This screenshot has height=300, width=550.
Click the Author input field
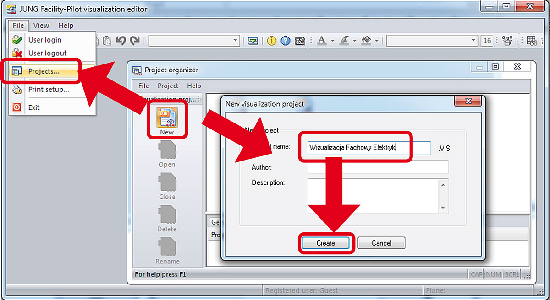378,167
